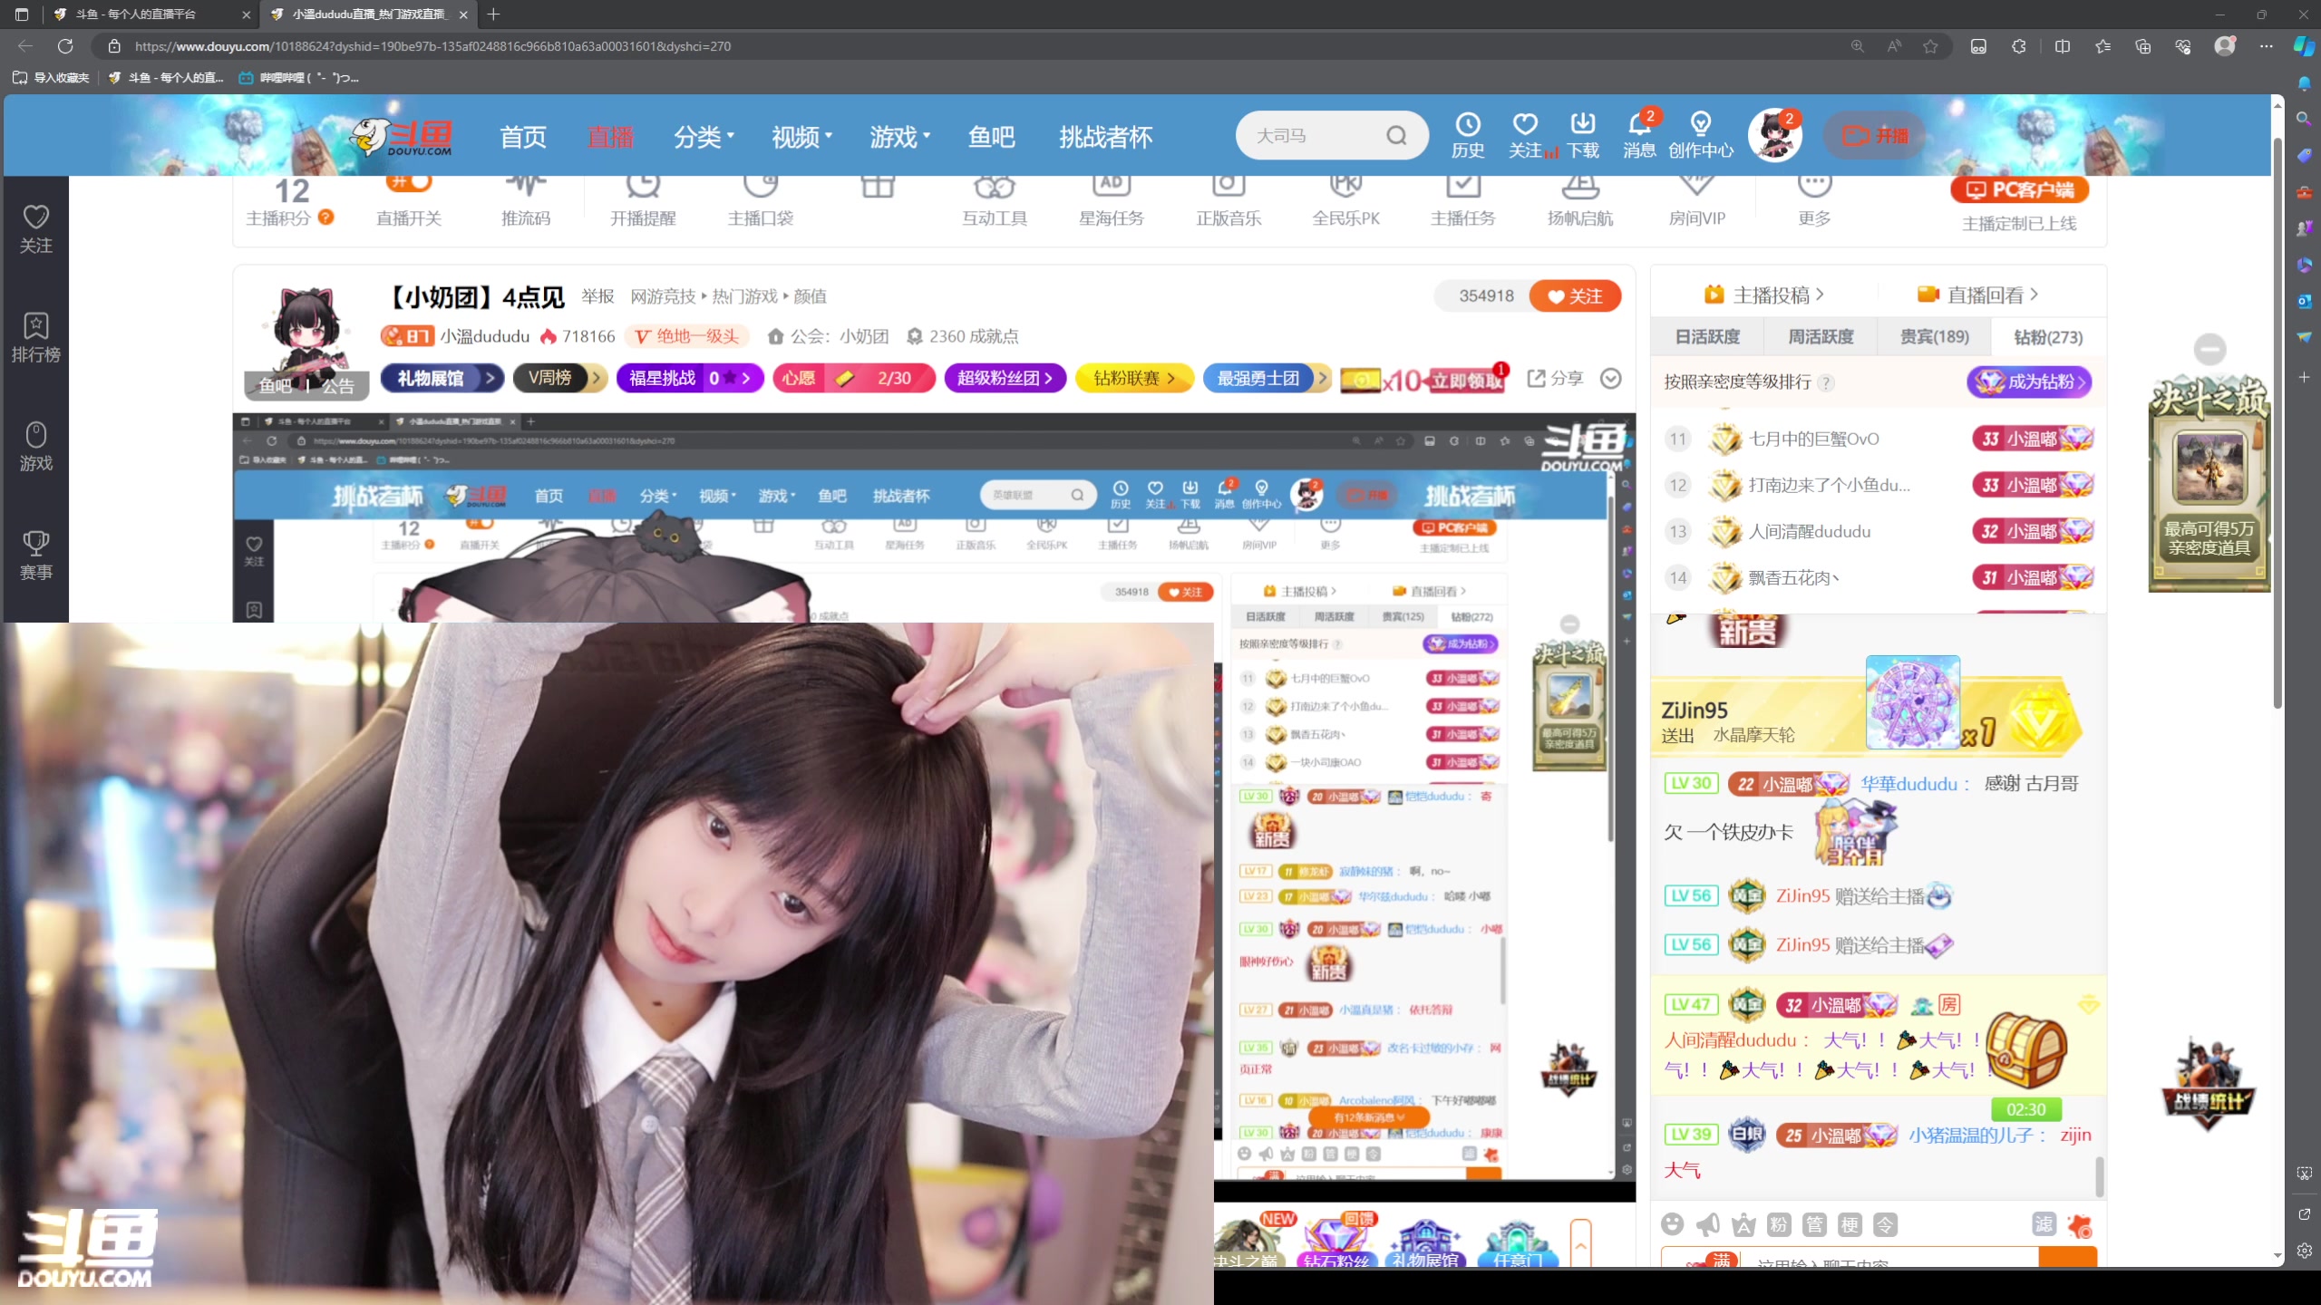Collapse the 决斗之巅 ad with minus button
The image size is (2321, 1305).
2209,349
